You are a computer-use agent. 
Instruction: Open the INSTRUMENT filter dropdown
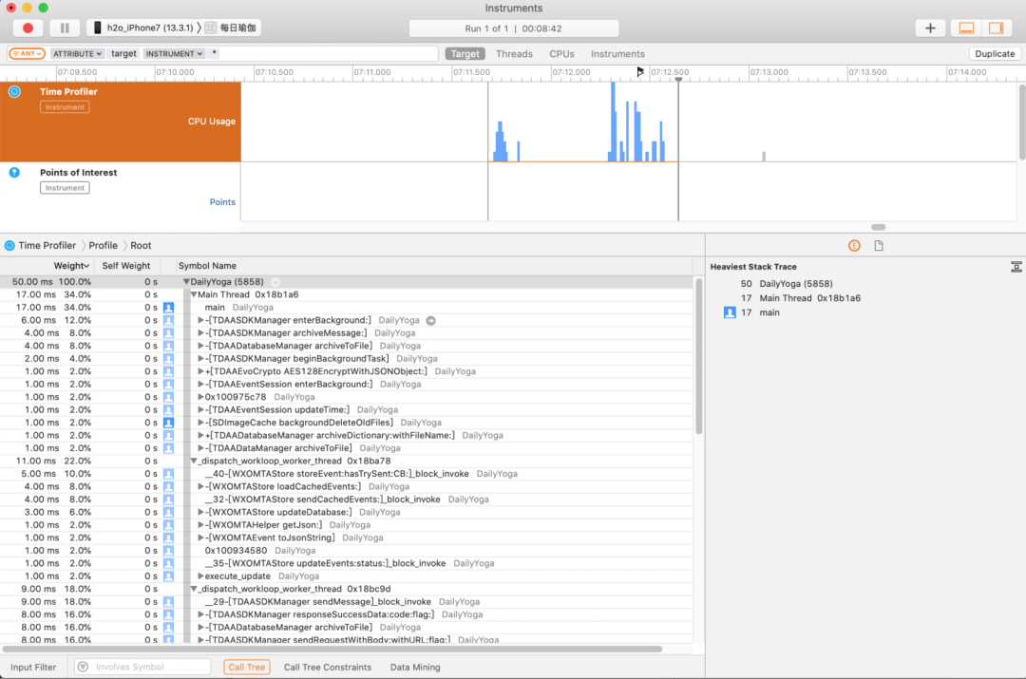(x=174, y=53)
